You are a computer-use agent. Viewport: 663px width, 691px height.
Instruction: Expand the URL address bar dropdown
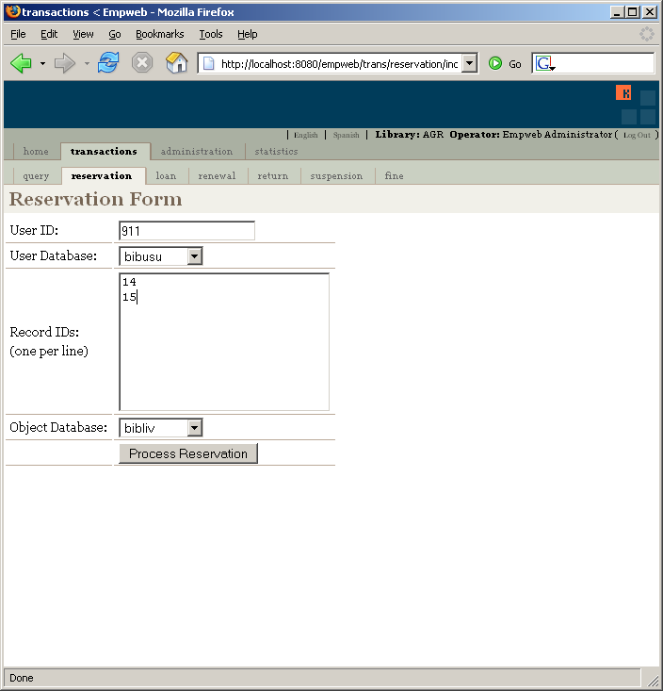click(x=470, y=63)
